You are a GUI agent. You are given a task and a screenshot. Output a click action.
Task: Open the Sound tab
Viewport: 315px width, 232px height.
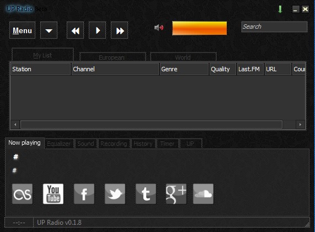(86, 144)
